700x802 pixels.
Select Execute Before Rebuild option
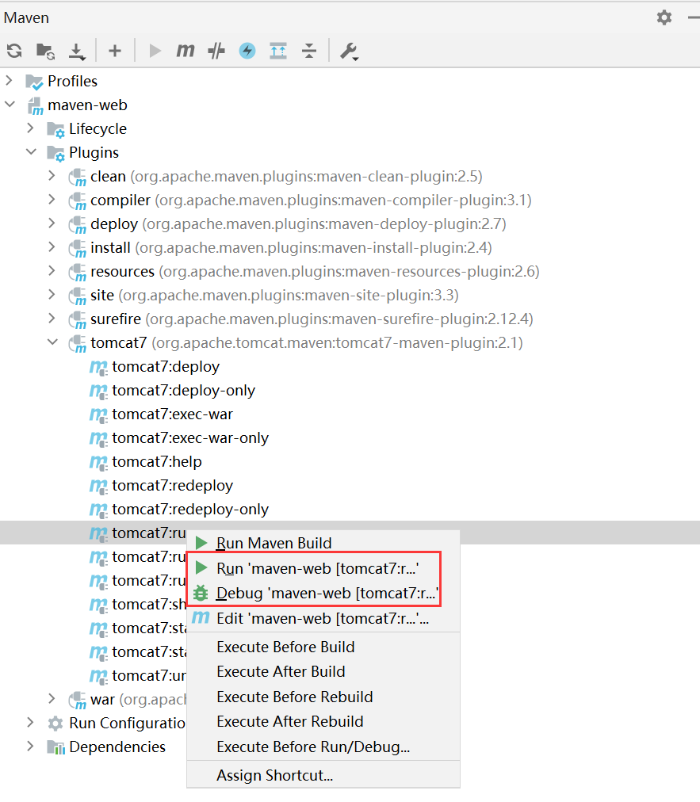pyautogui.click(x=323, y=697)
